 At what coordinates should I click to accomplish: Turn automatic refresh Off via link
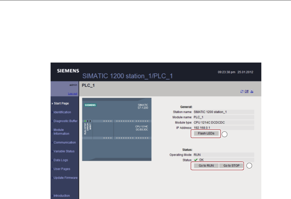(x=246, y=91)
